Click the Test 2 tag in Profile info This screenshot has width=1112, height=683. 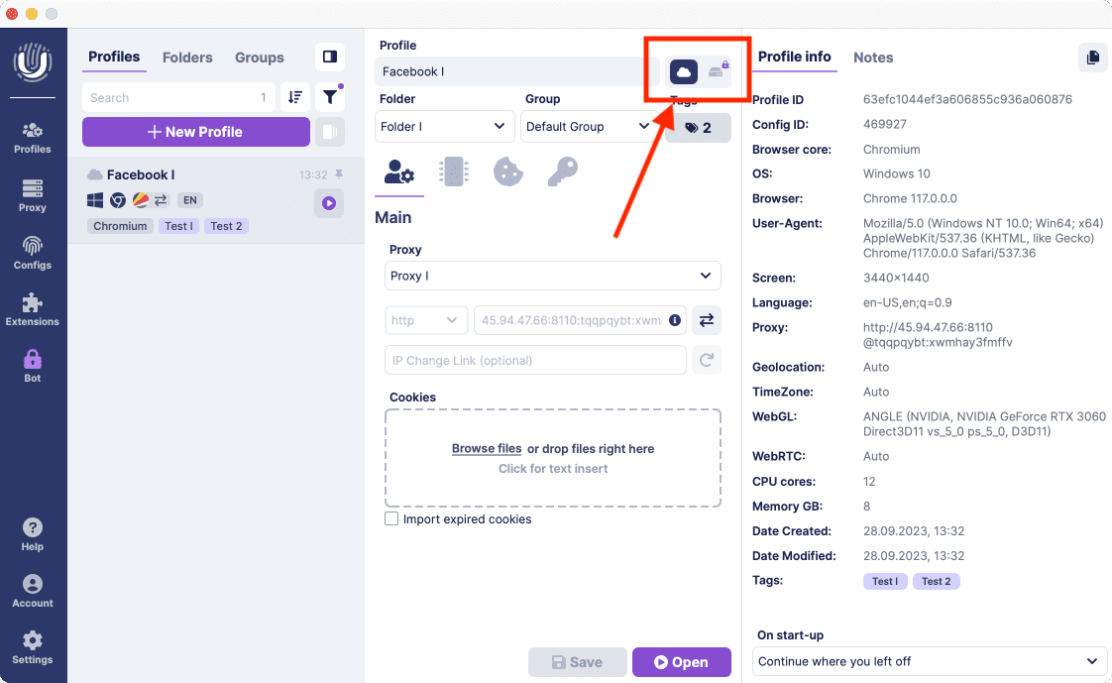(x=937, y=581)
